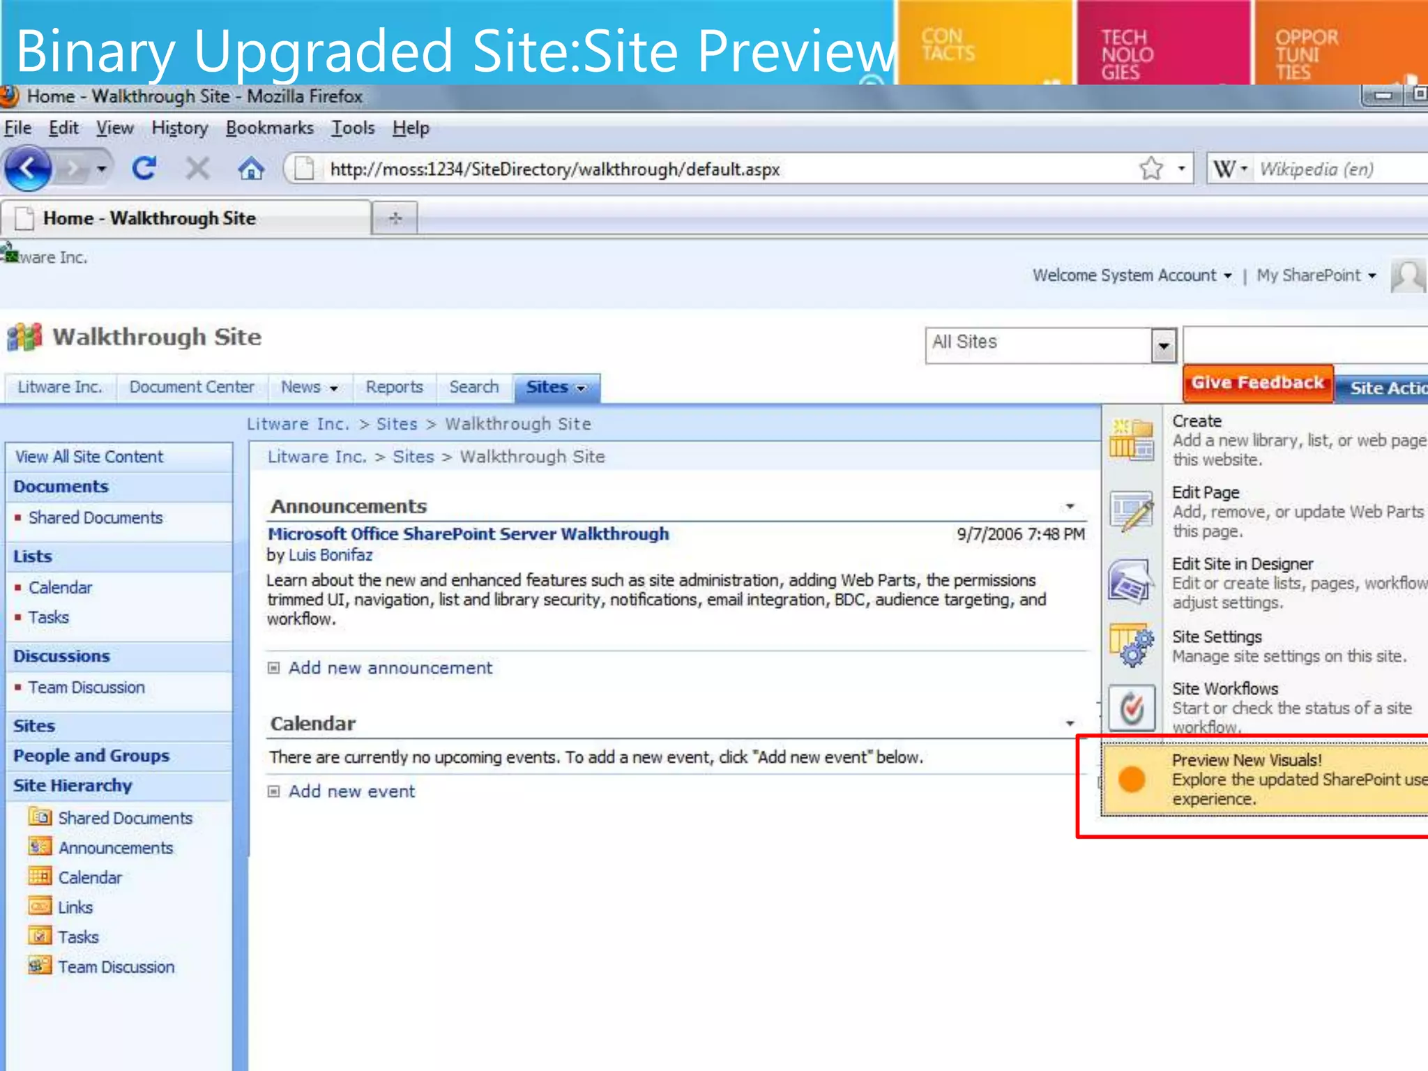Click the reload page icon
1428x1071 pixels.
pos(144,169)
